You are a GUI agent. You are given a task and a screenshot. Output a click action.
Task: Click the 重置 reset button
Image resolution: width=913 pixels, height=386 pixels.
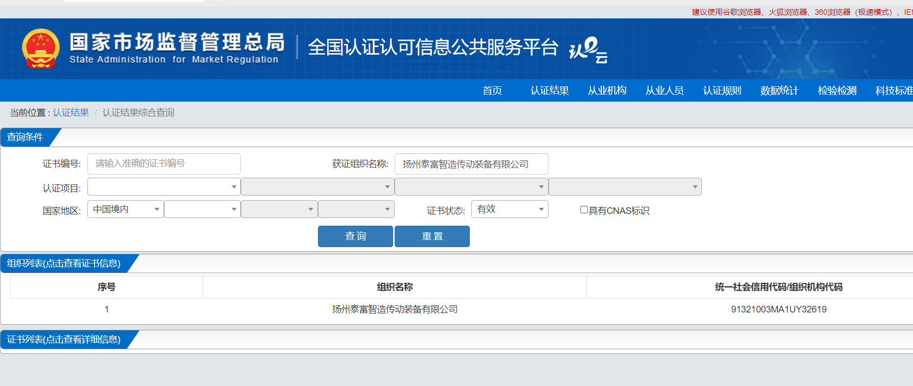click(432, 236)
